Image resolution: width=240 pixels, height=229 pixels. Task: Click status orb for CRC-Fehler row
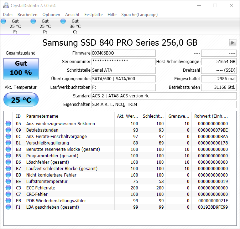[8, 194]
